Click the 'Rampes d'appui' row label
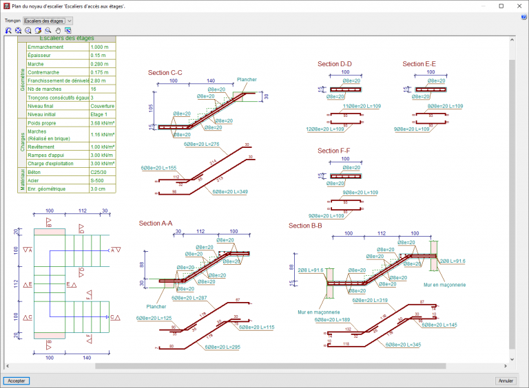This screenshot has width=529, height=388. pyautogui.click(x=46, y=155)
